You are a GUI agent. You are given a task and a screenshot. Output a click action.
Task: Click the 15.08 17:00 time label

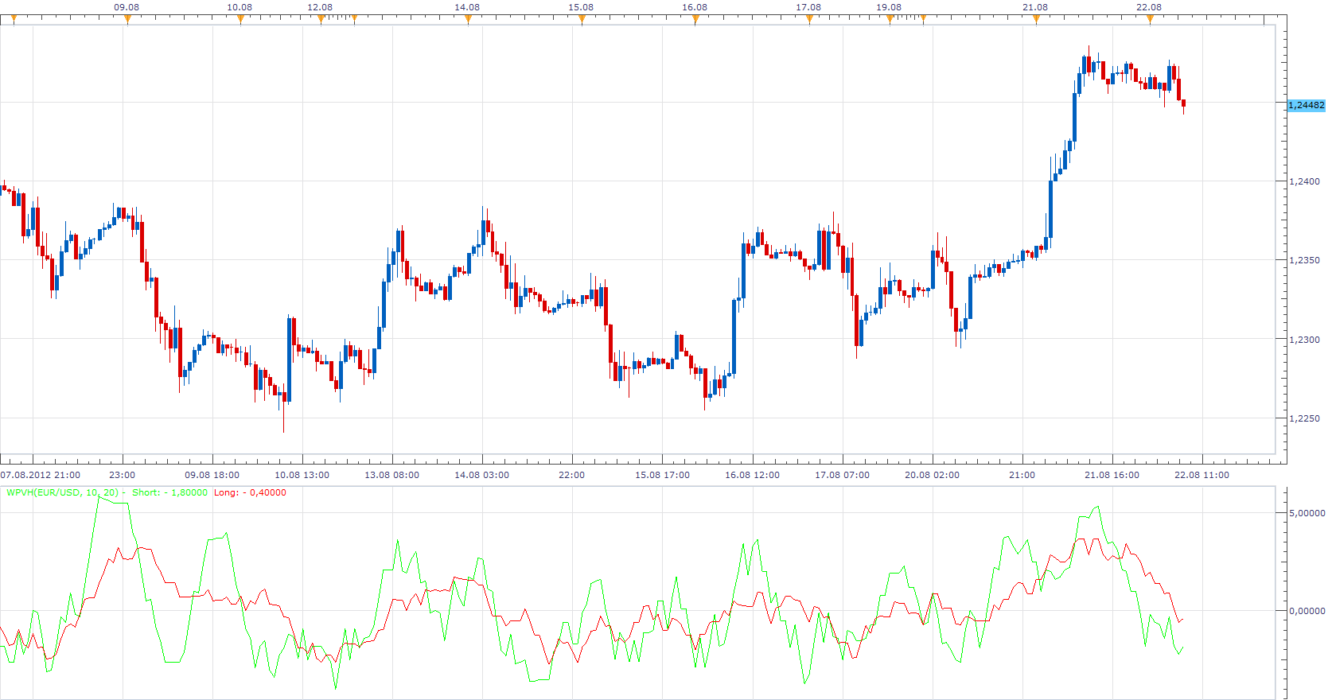click(x=662, y=475)
